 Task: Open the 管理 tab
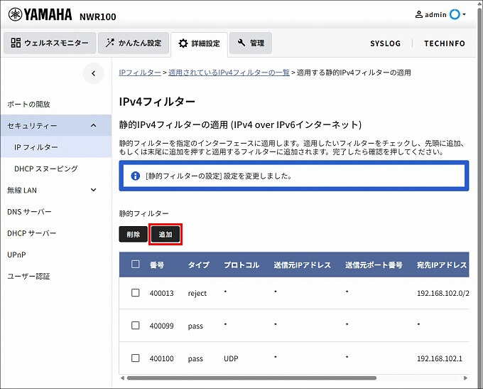point(251,43)
